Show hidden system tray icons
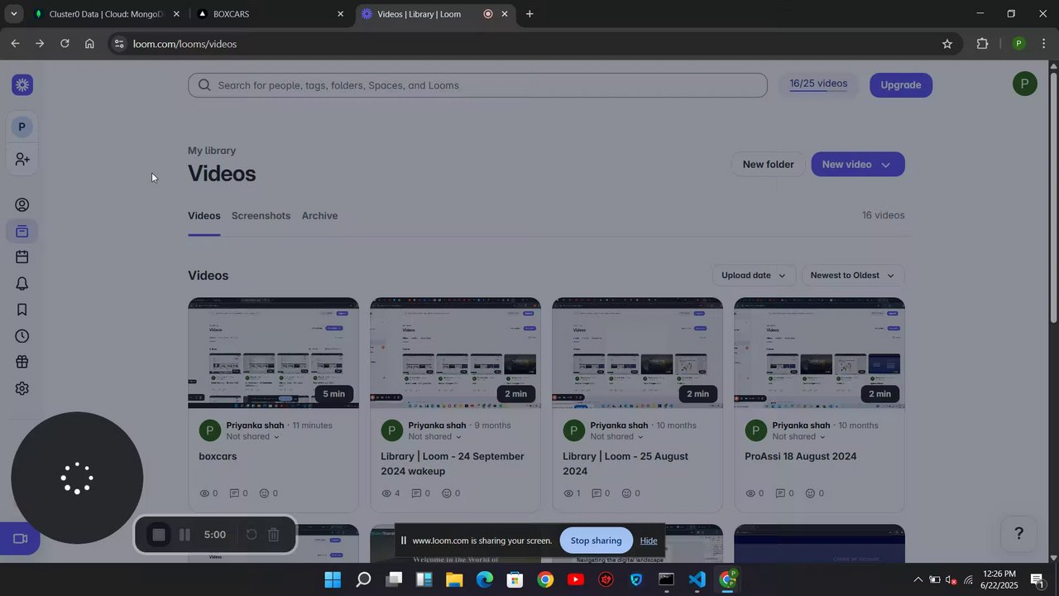Image resolution: width=1059 pixels, height=596 pixels. [x=918, y=579]
